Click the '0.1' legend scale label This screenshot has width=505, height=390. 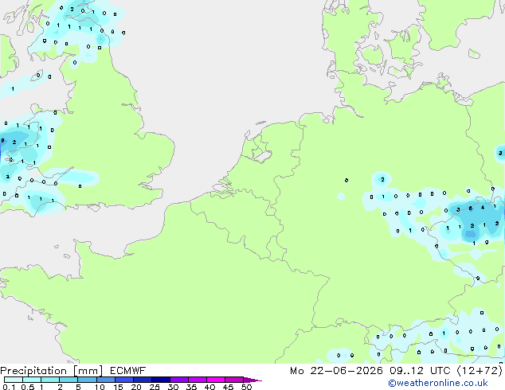point(9,387)
